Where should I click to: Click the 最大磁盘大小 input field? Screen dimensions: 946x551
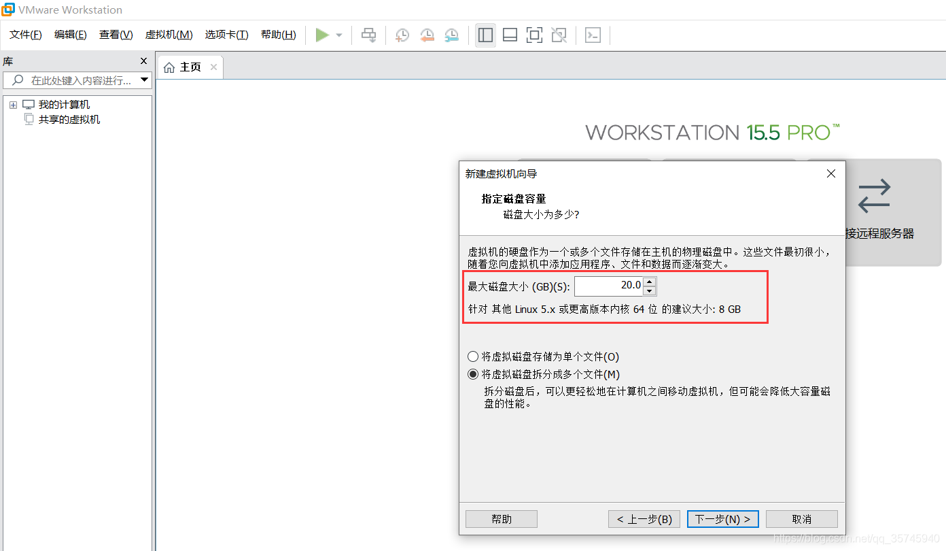click(x=608, y=286)
